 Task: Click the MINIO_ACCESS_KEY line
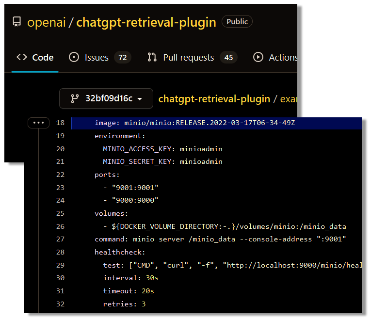coord(162,149)
